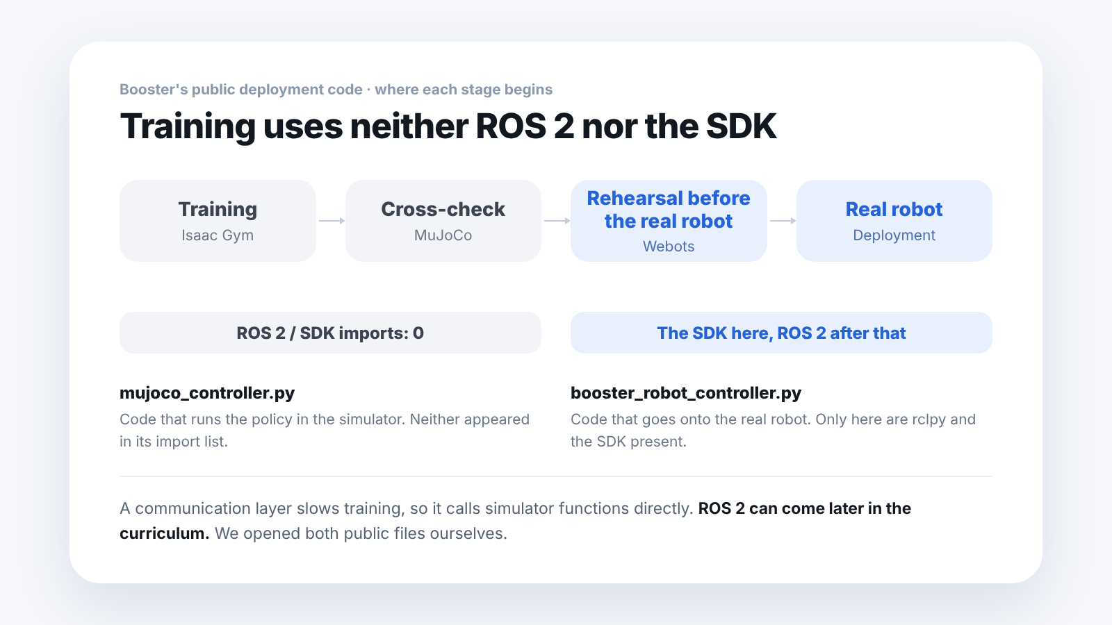Select the Rehearsal before the real robot card
Screen dimensions: 1112x625
(x=669, y=221)
